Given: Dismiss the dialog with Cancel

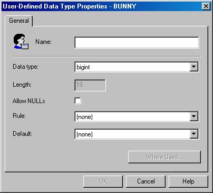Looking at the screenshot, I should coord(146,181).
